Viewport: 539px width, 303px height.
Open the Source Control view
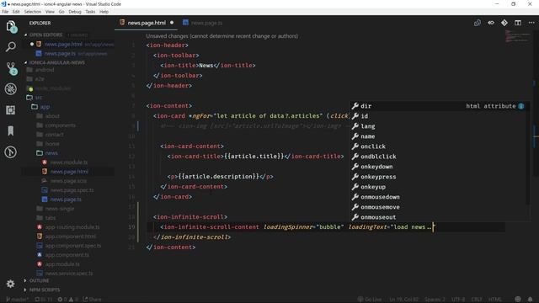coord(11,68)
